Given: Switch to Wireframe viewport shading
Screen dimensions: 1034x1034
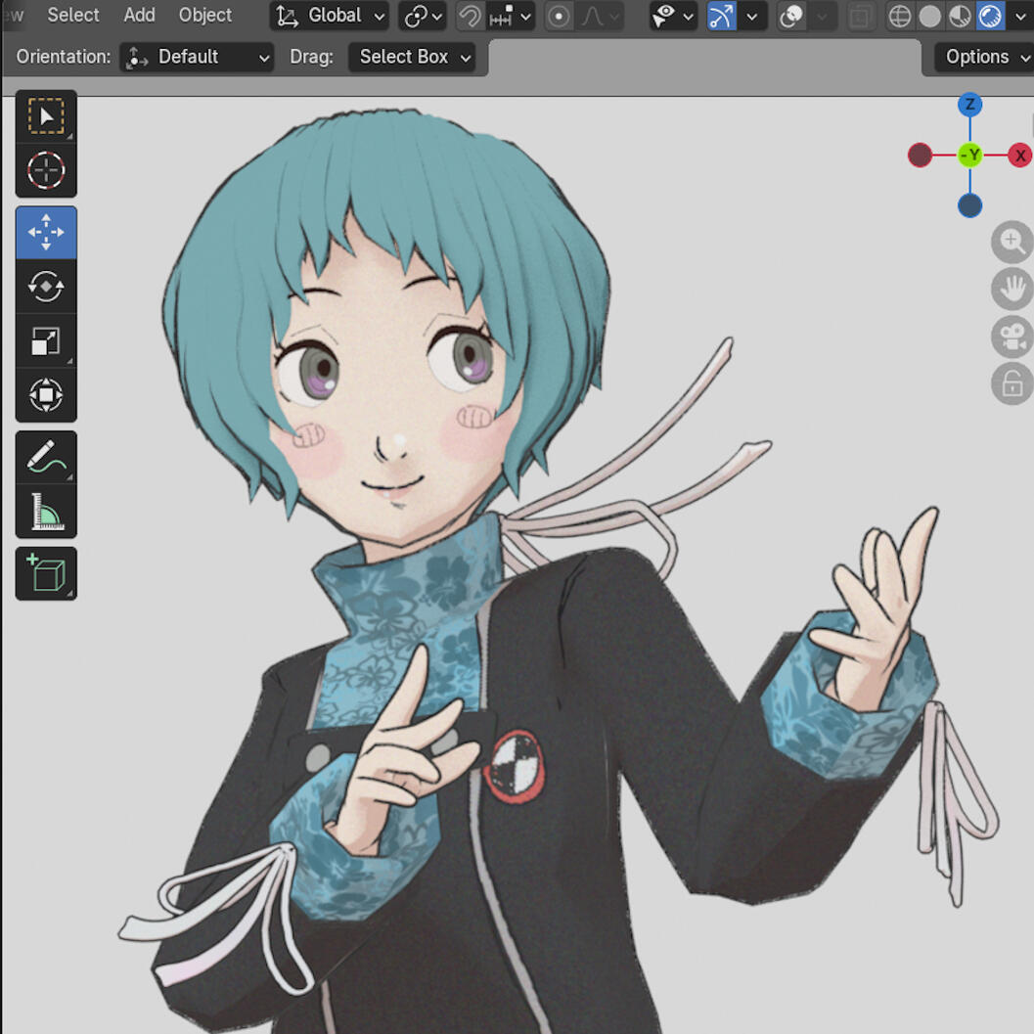Looking at the screenshot, I should pyautogui.click(x=899, y=16).
